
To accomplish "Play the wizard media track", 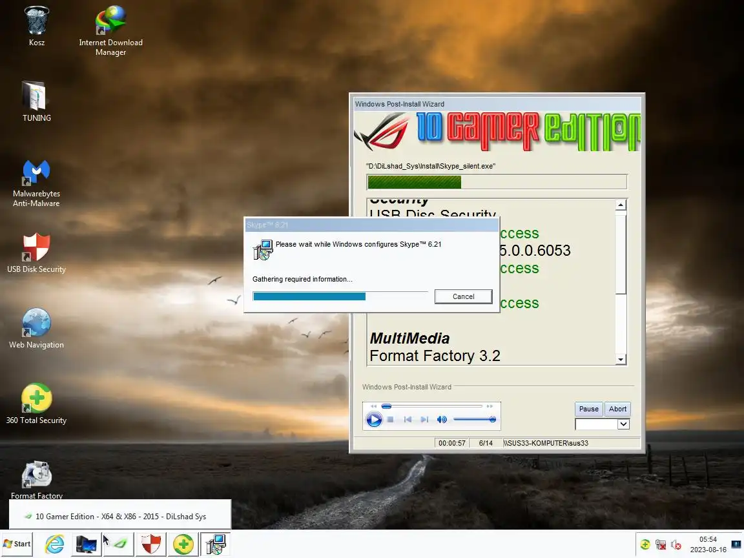I will (374, 419).
